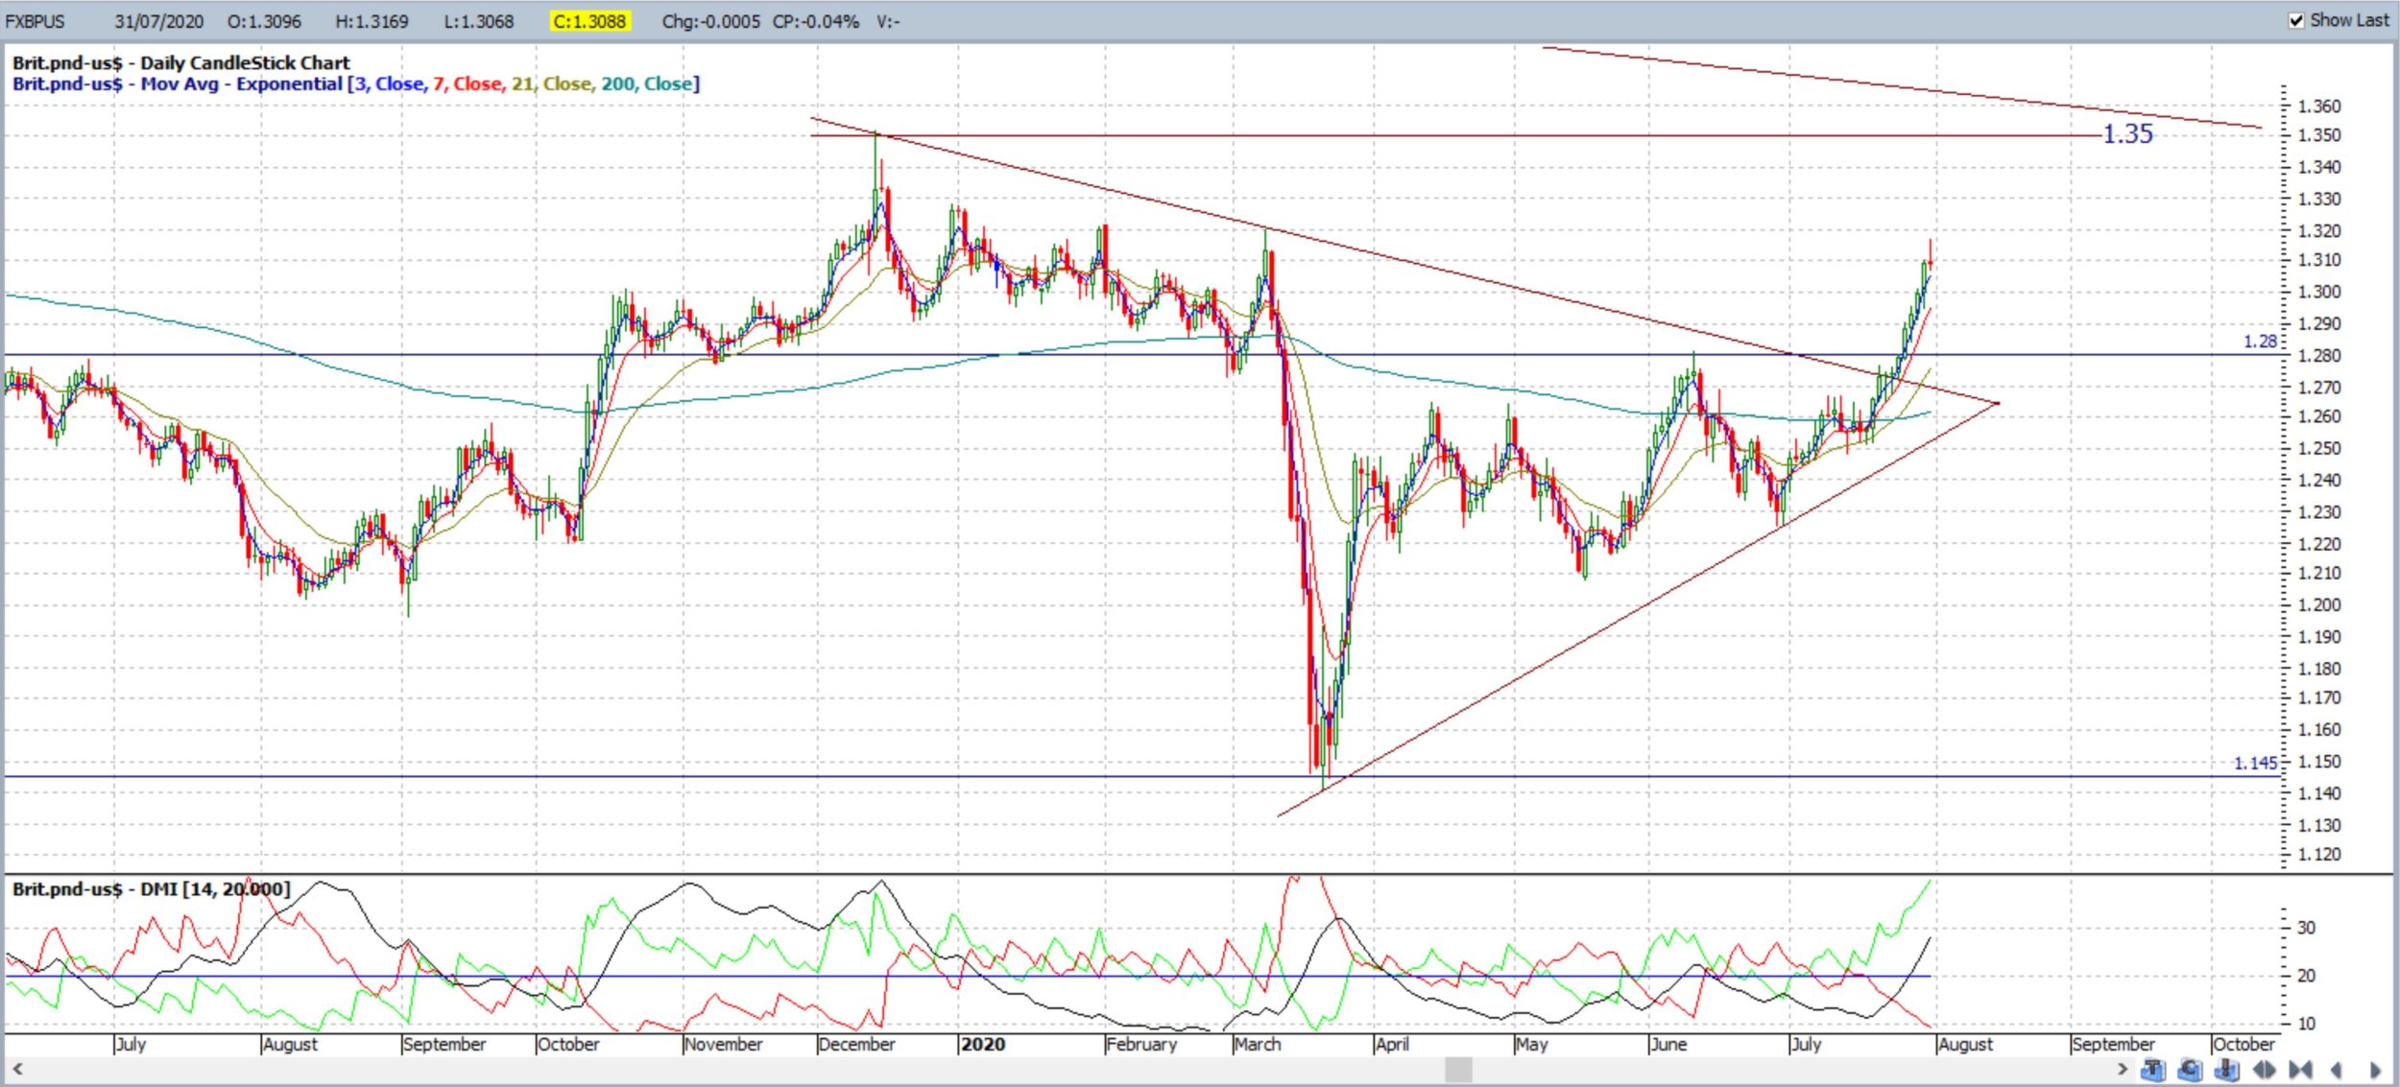Select the Mov Avg Exponential legend line
The height and width of the screenshot is (1087, 2400).
[355, 84]
